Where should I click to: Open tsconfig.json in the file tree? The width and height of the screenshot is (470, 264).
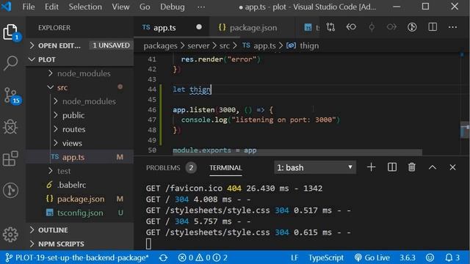pos(80,213)
